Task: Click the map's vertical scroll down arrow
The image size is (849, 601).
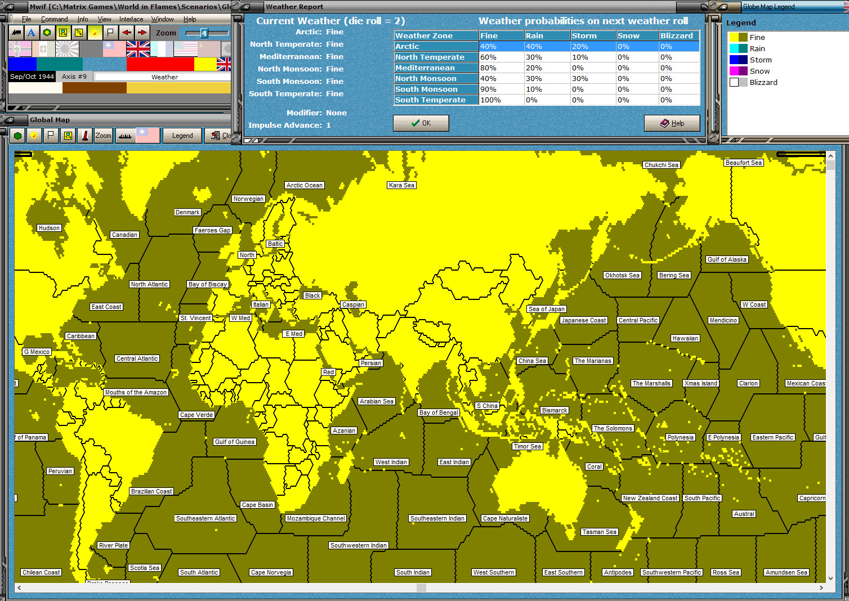Action: coord(830,578)
